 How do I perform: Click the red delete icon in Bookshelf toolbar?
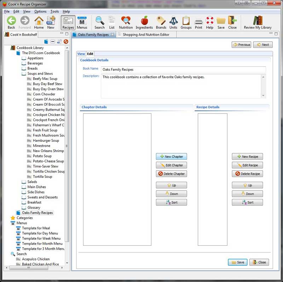pyautogui.click(x=66, y=42)
